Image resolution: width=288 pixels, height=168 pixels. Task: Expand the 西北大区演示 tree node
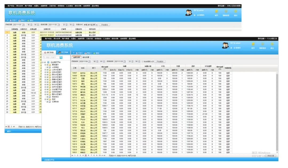pos(45,75)
